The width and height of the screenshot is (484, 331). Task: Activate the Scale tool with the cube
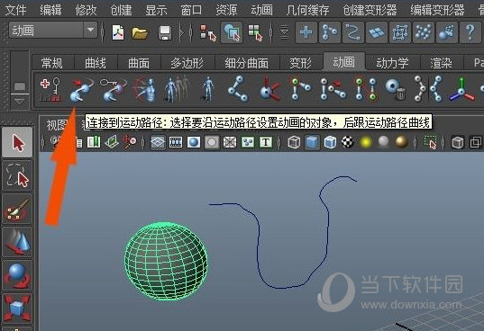click(18, 308)
